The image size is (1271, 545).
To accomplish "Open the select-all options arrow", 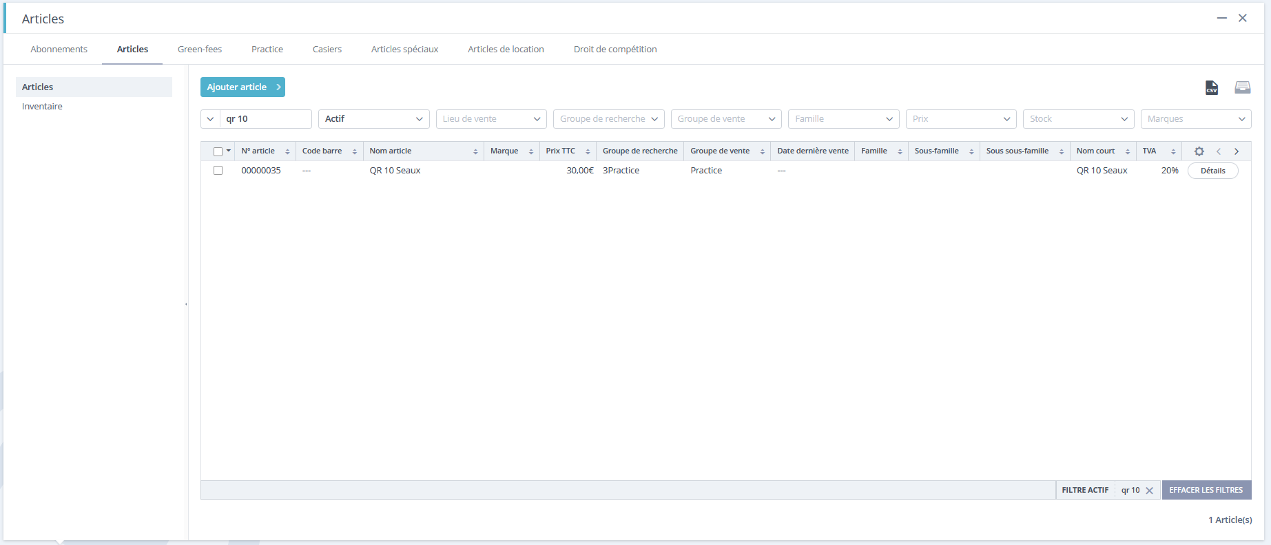I will pos(229,151).
